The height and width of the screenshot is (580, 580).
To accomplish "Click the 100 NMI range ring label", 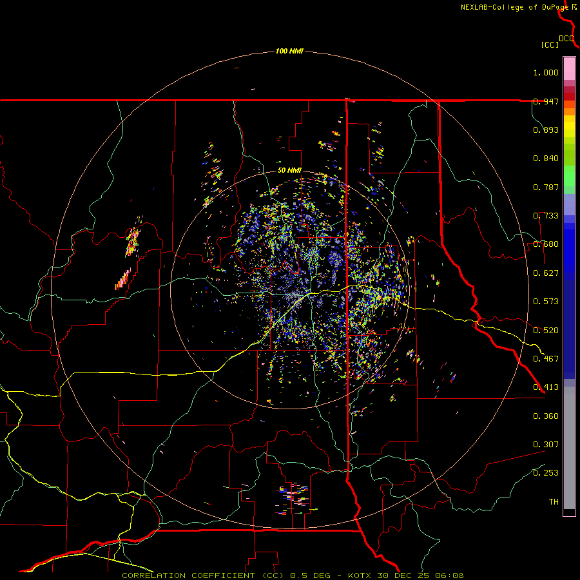I will pos(289,51).
